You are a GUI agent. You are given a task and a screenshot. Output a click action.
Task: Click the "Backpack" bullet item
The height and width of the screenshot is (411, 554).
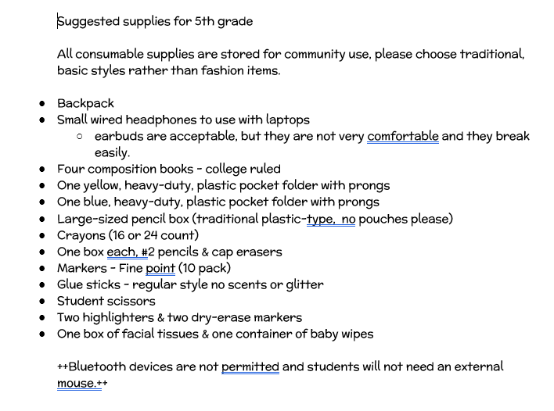85,103
